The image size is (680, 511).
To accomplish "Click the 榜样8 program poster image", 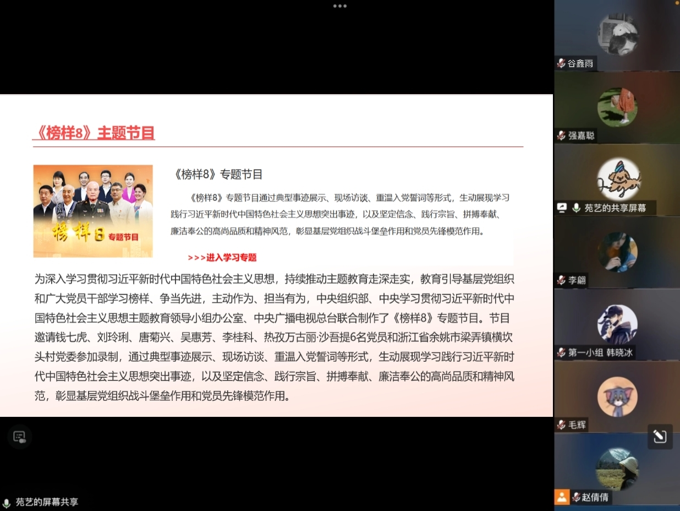I will (x=93, y=211).
